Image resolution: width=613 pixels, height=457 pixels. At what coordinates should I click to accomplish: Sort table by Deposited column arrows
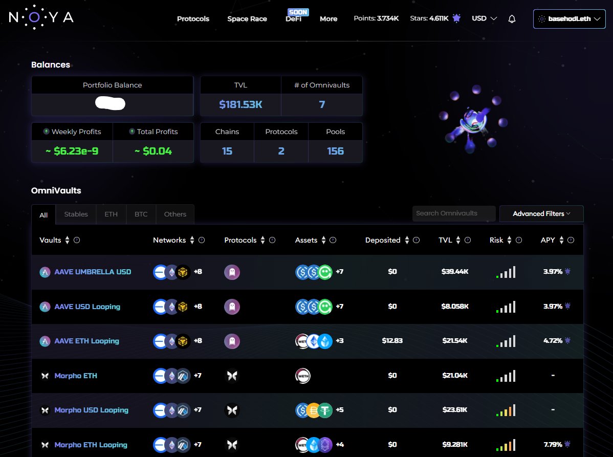(407, 240)
